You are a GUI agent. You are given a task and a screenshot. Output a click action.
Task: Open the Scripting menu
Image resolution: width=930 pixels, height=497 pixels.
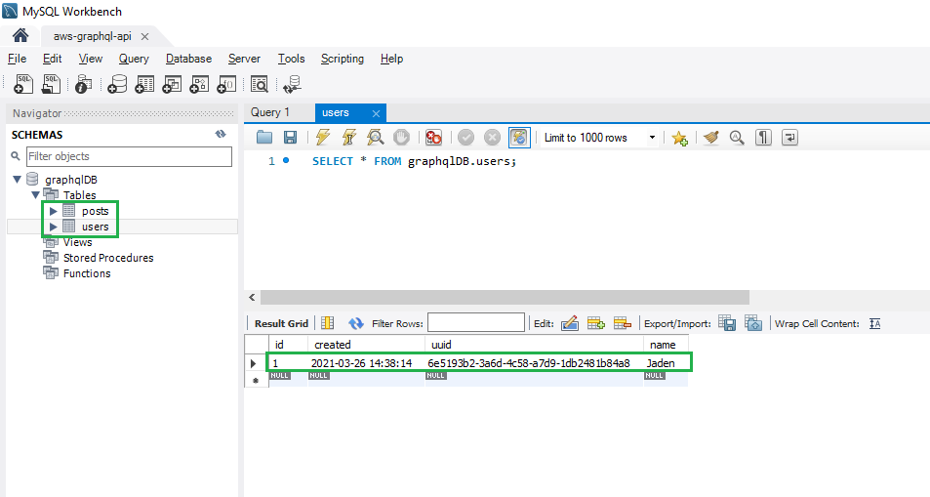tap(343, 59)
